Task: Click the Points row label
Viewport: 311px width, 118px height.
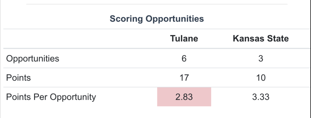Action: point(19,78)
